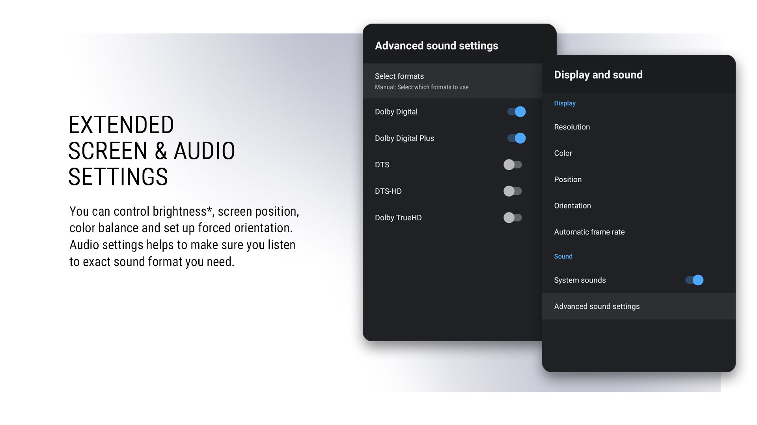757x425 pixels.
Task: Select formats manual configuration
Action: [x=452, y=81]
